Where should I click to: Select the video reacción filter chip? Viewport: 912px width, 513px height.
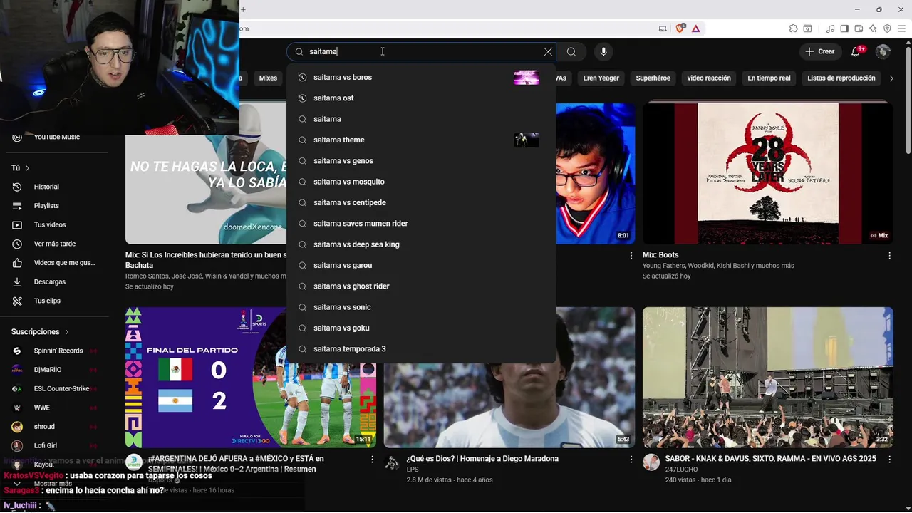(x=709, y=78)
